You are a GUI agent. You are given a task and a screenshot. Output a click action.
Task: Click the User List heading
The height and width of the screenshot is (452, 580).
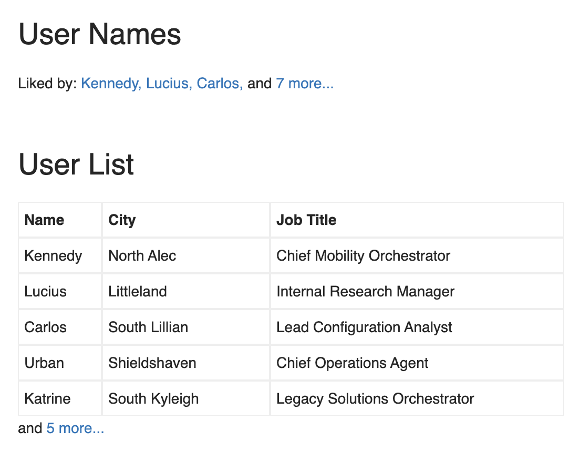coord(76,165)
